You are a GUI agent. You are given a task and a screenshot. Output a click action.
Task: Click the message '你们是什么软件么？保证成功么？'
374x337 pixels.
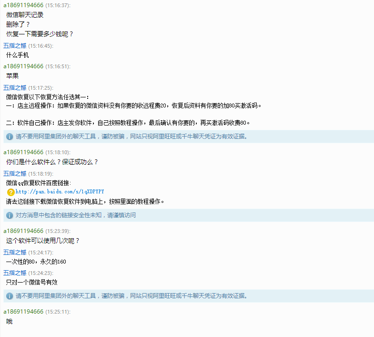pos(52,162)
